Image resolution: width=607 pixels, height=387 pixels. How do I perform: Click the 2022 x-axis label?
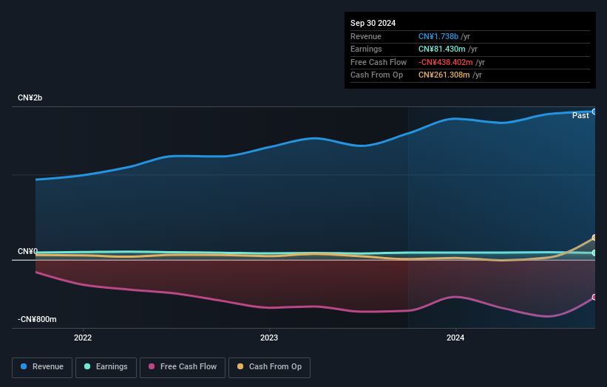83,338
